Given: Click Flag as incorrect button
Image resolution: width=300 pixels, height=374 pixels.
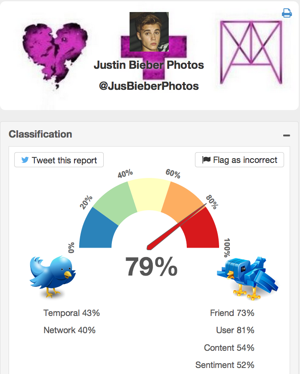Looking at the screenshot, I should (x=239, y=160).
